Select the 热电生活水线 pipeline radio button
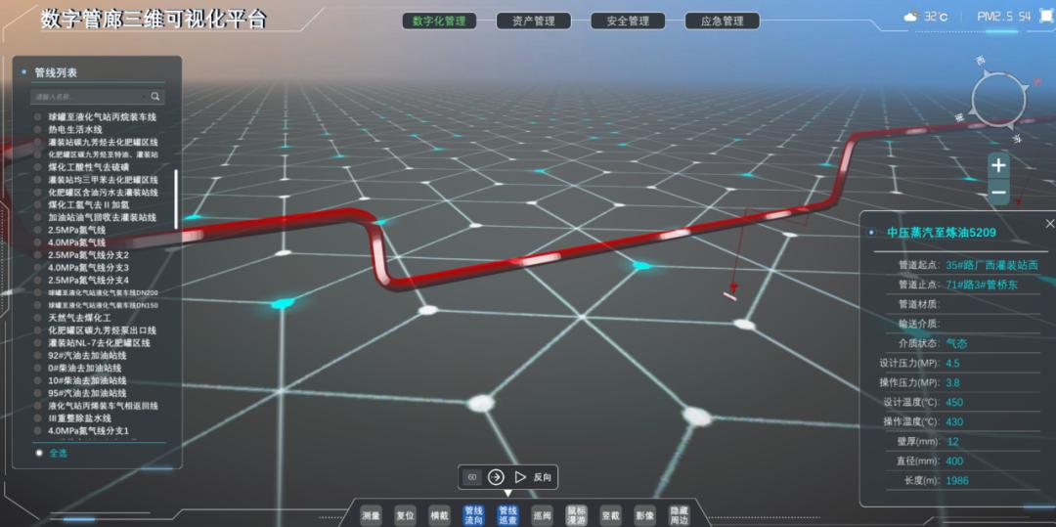 (37, 129)
